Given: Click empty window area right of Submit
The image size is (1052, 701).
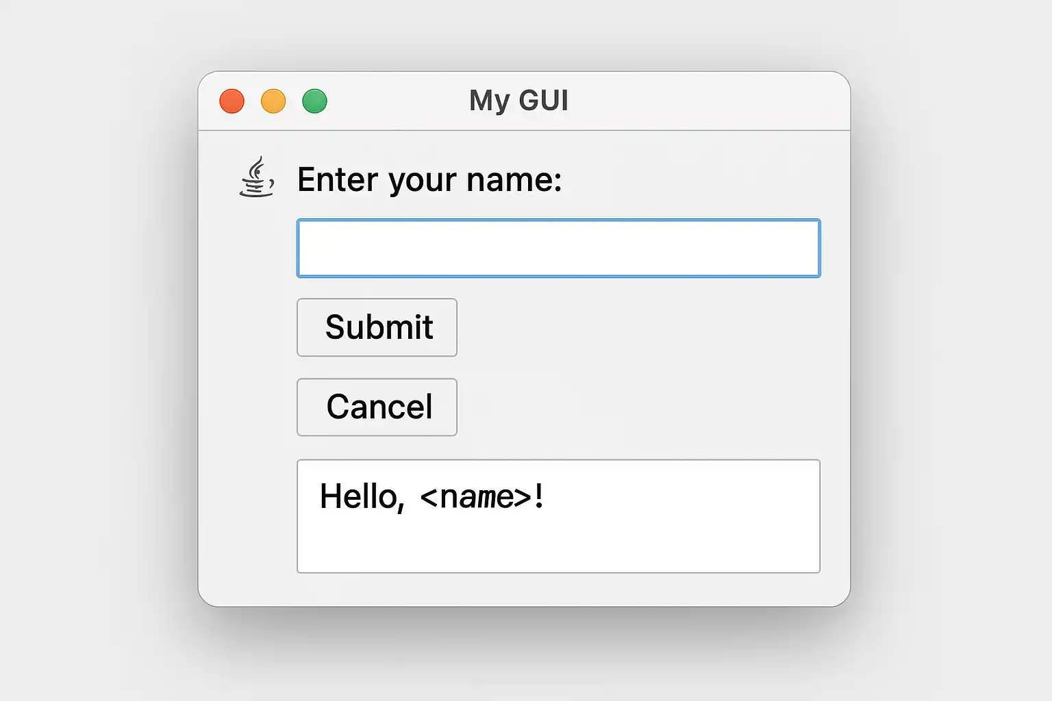Looking at the screenshot, I should click(637, 327).
